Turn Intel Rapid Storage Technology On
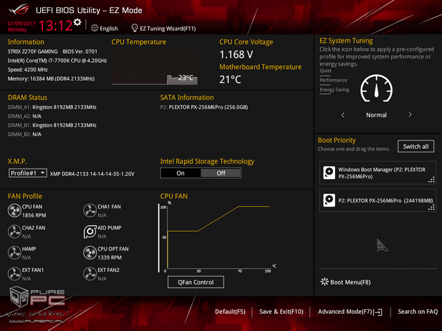This screenshot has height=331, width=442. (180, 173)
